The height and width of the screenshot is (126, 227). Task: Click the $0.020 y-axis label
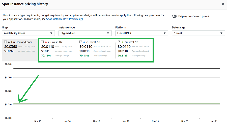[8, 91]
